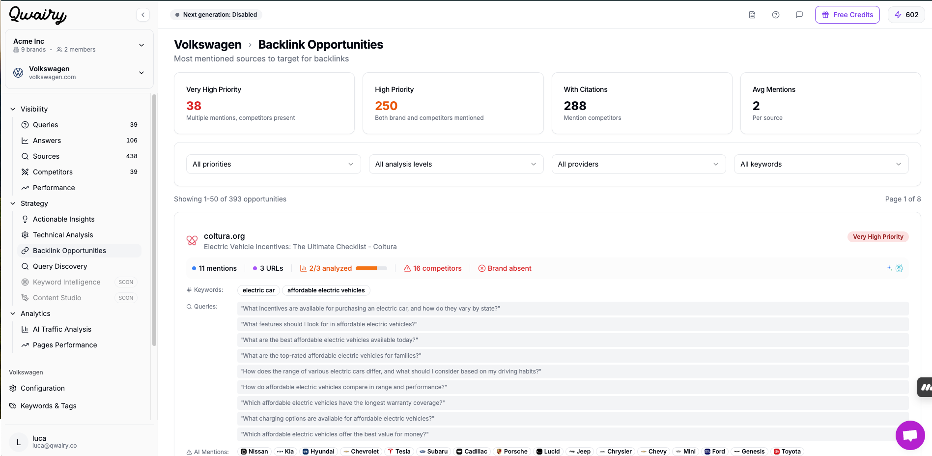The image size is (932, 456).
Task: Click the Content Studio icon
Action: (x=25, y=298)
